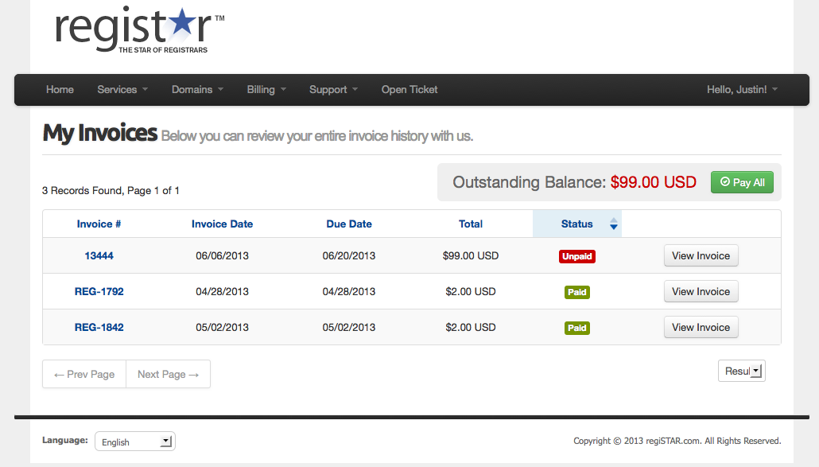Sort by Invoice Date column header
Image resolution: width=819 pixels, height=467 pixels.
coord(222,224)
